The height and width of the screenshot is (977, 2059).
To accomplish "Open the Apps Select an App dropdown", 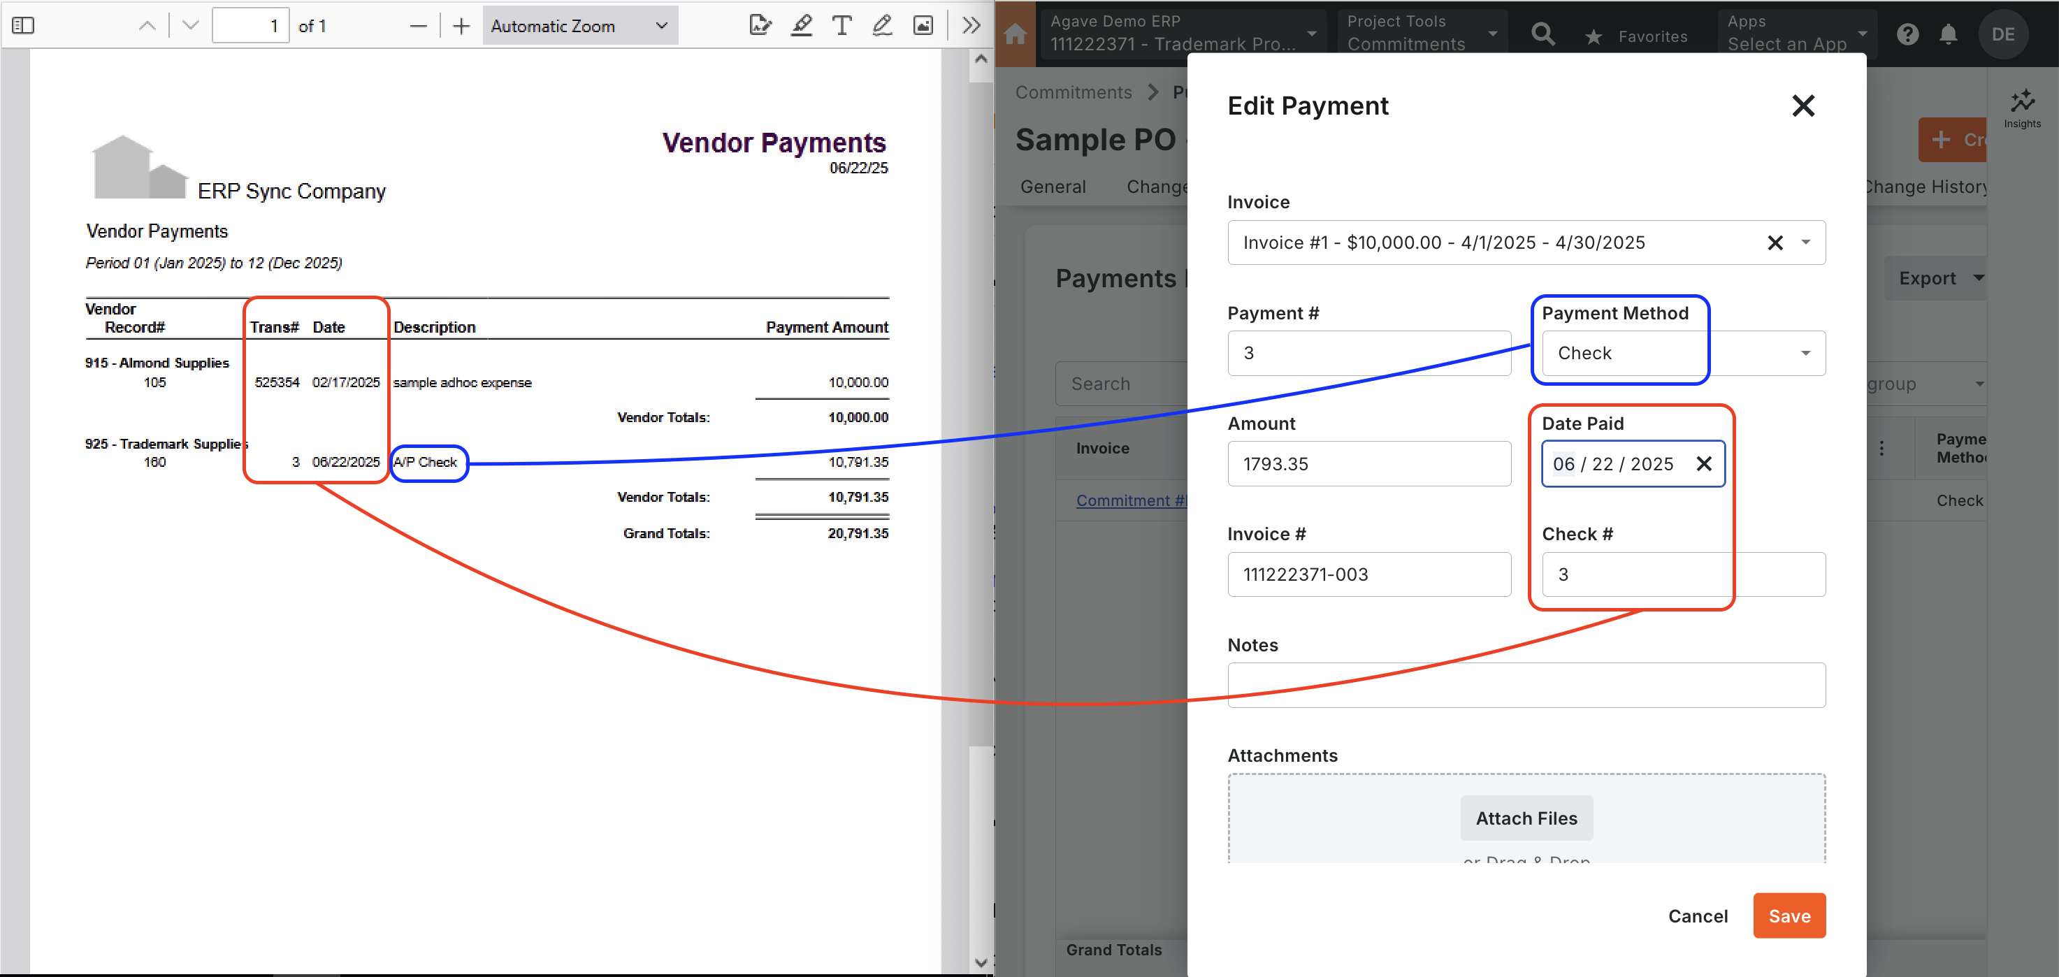I will (x=1796, y=33).
